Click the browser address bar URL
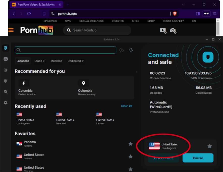Screen dimensions: 223x172 tap(67, 14)
